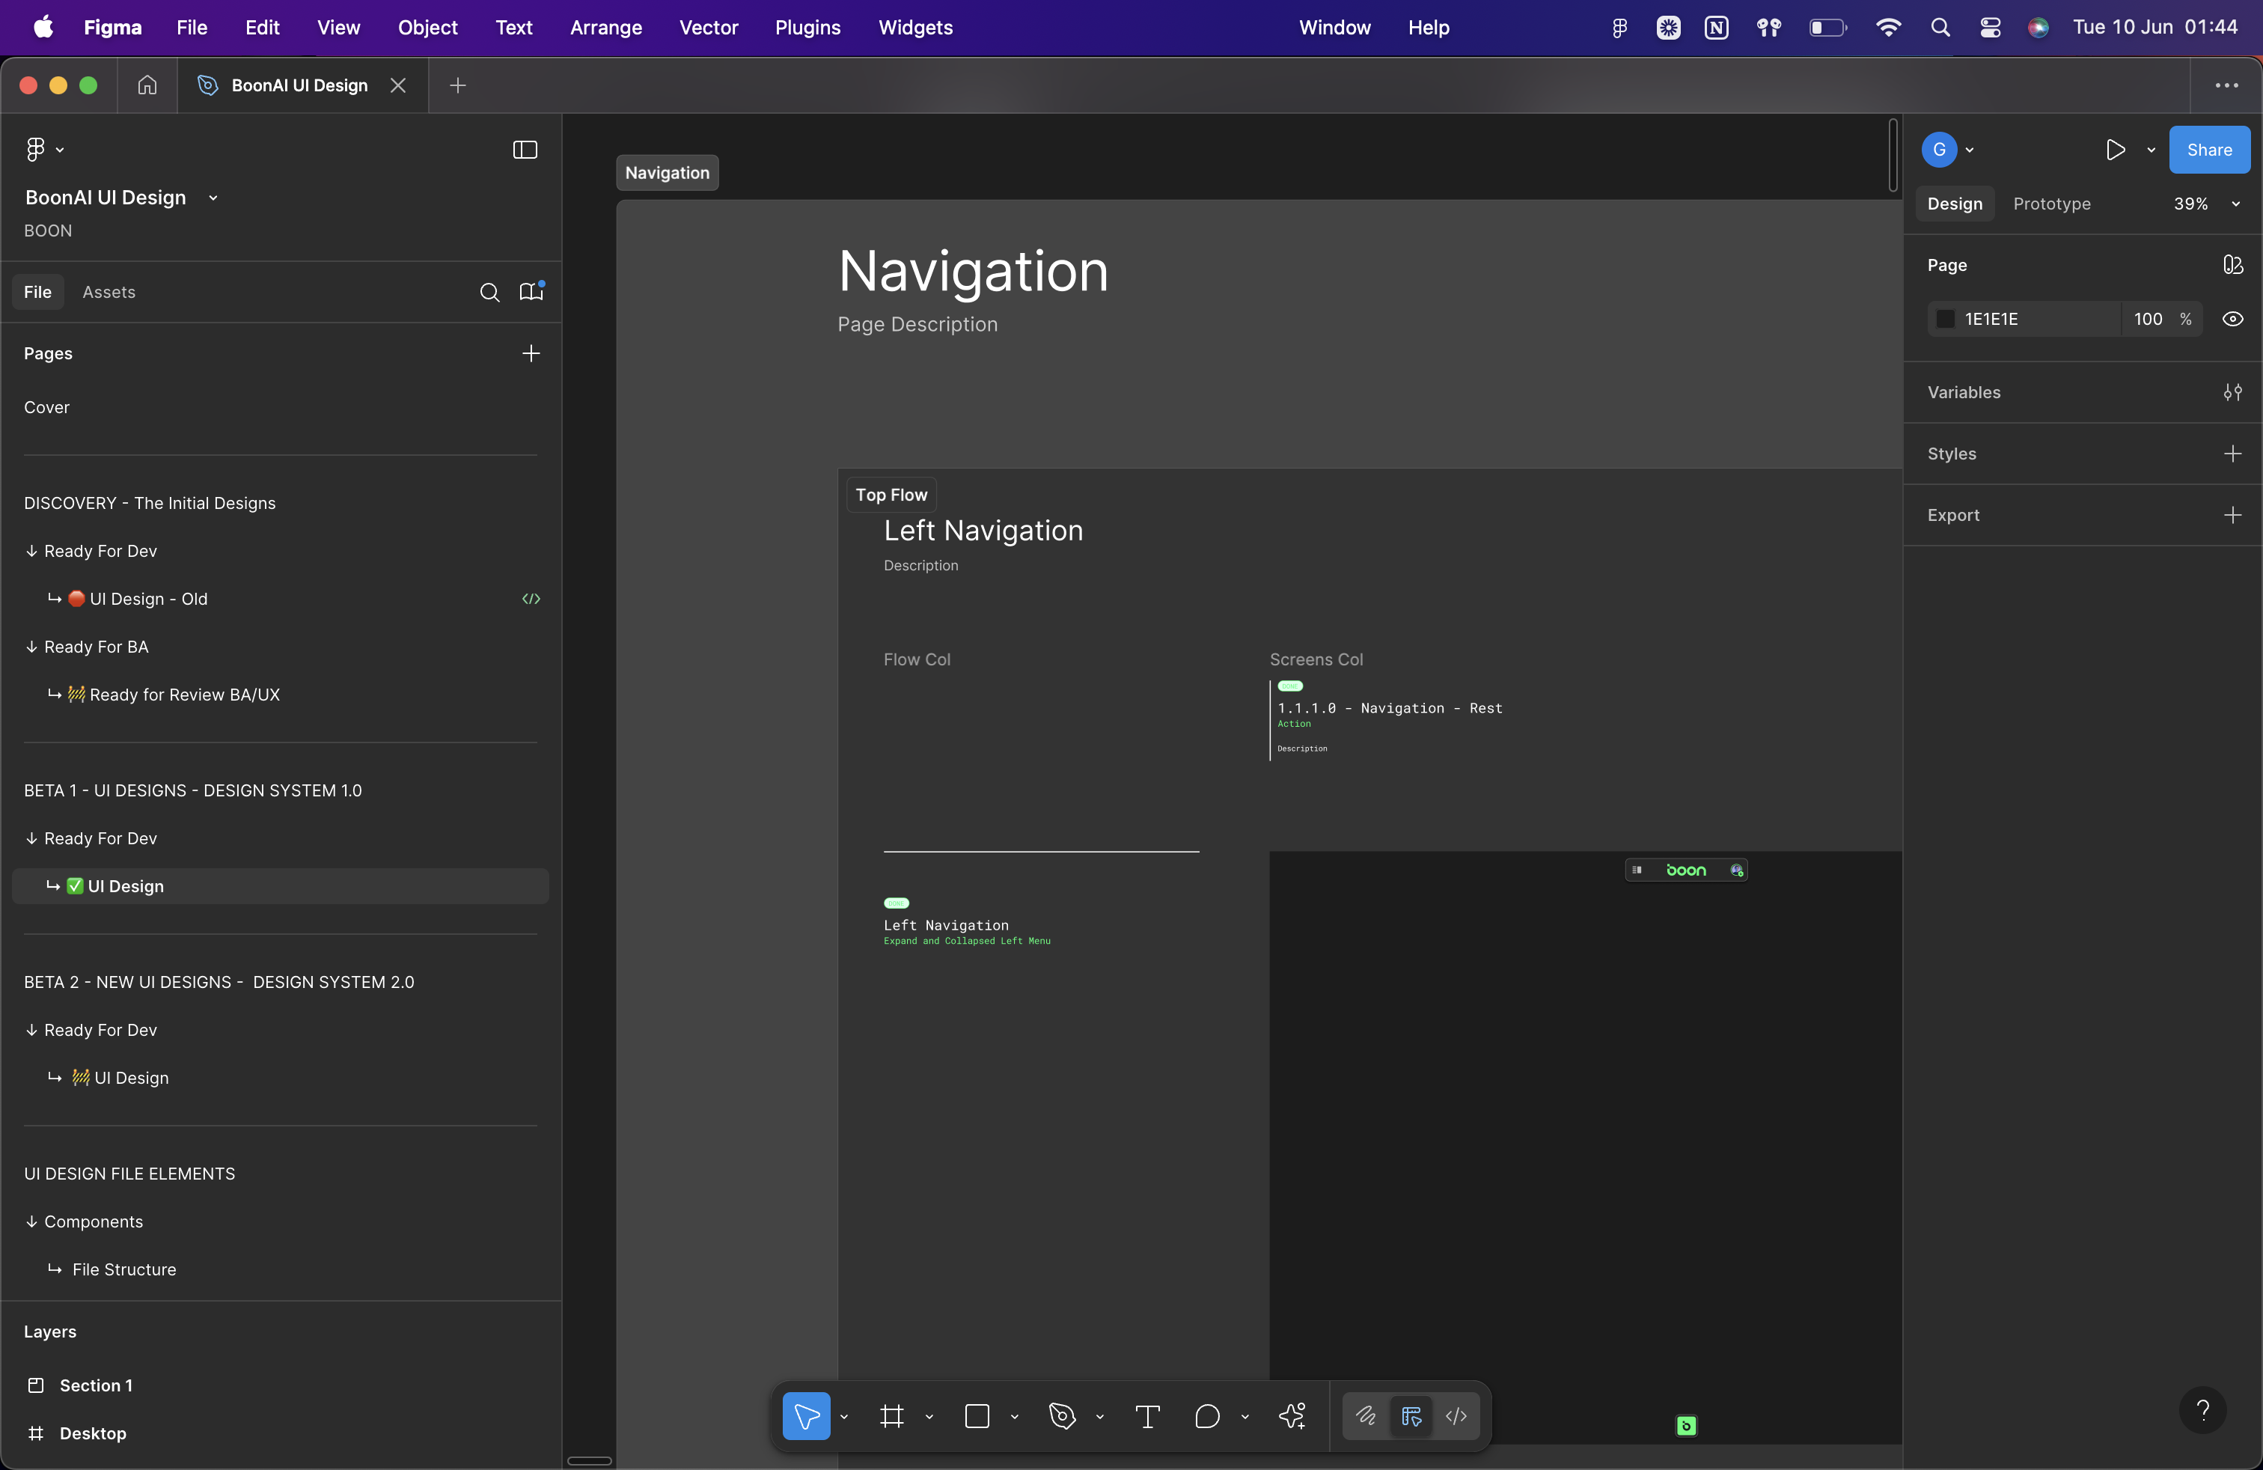Switch to Dev Mode toggle
This screenshot has height=1470, width=2263.
1456,1417
